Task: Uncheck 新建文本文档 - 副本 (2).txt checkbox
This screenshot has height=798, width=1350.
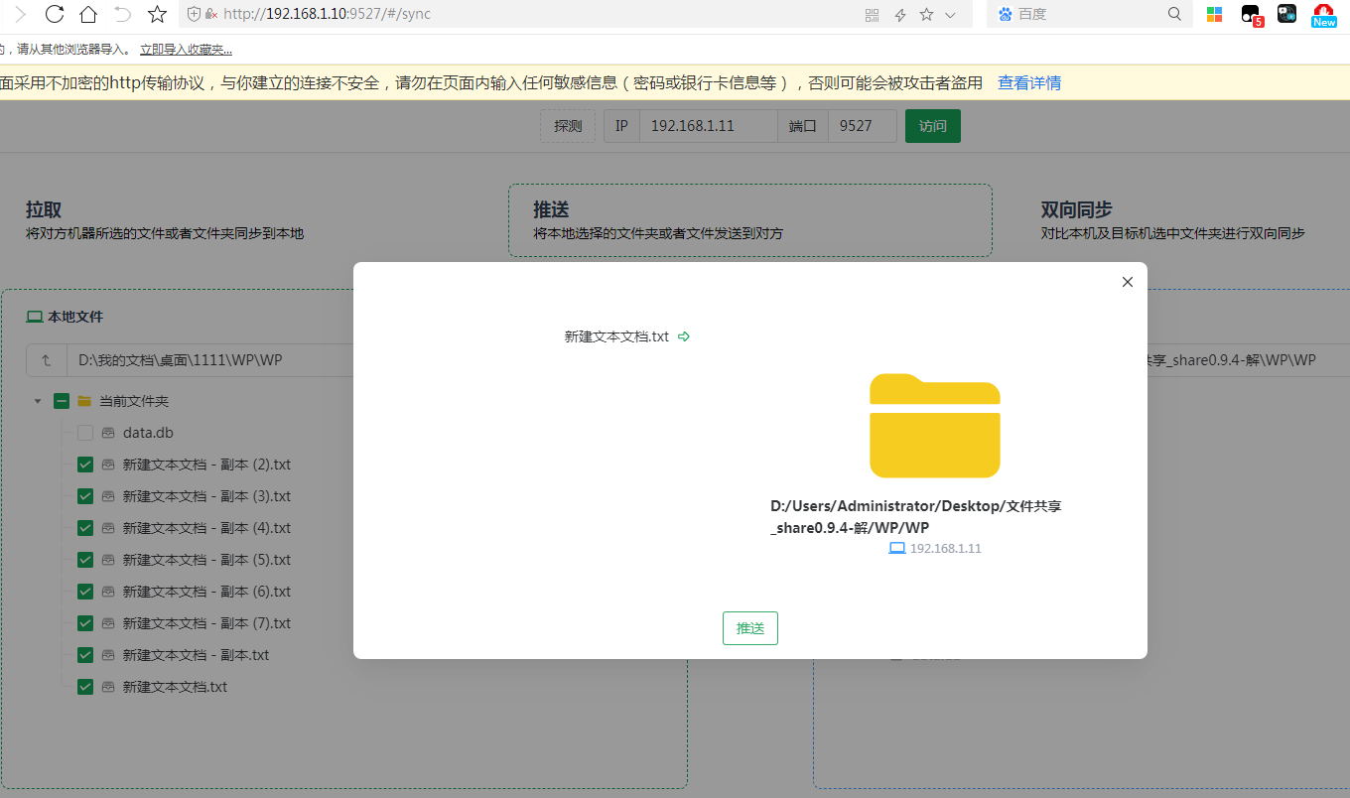Action: point(85,465)
